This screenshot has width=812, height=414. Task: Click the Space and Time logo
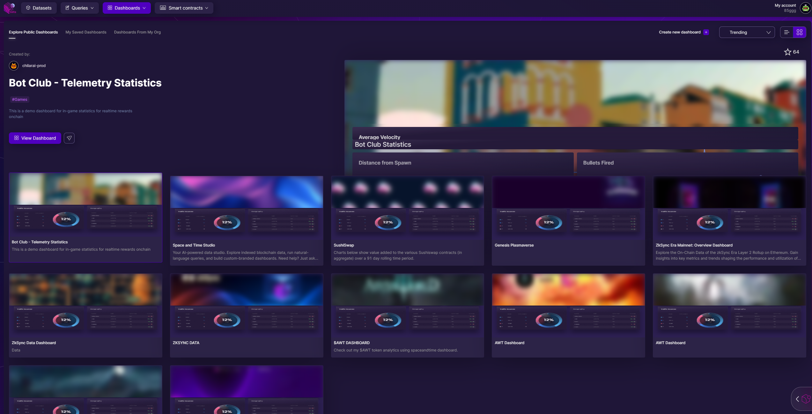coord(10,8)
